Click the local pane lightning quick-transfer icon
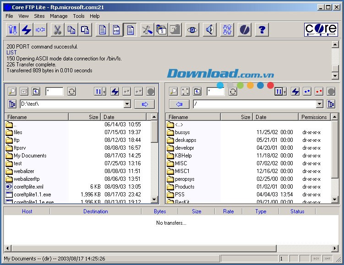 tap(115, 92)
